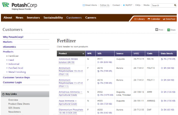Open the News menu
Viewport: 178px width, 115px height.
coord(20,18)
